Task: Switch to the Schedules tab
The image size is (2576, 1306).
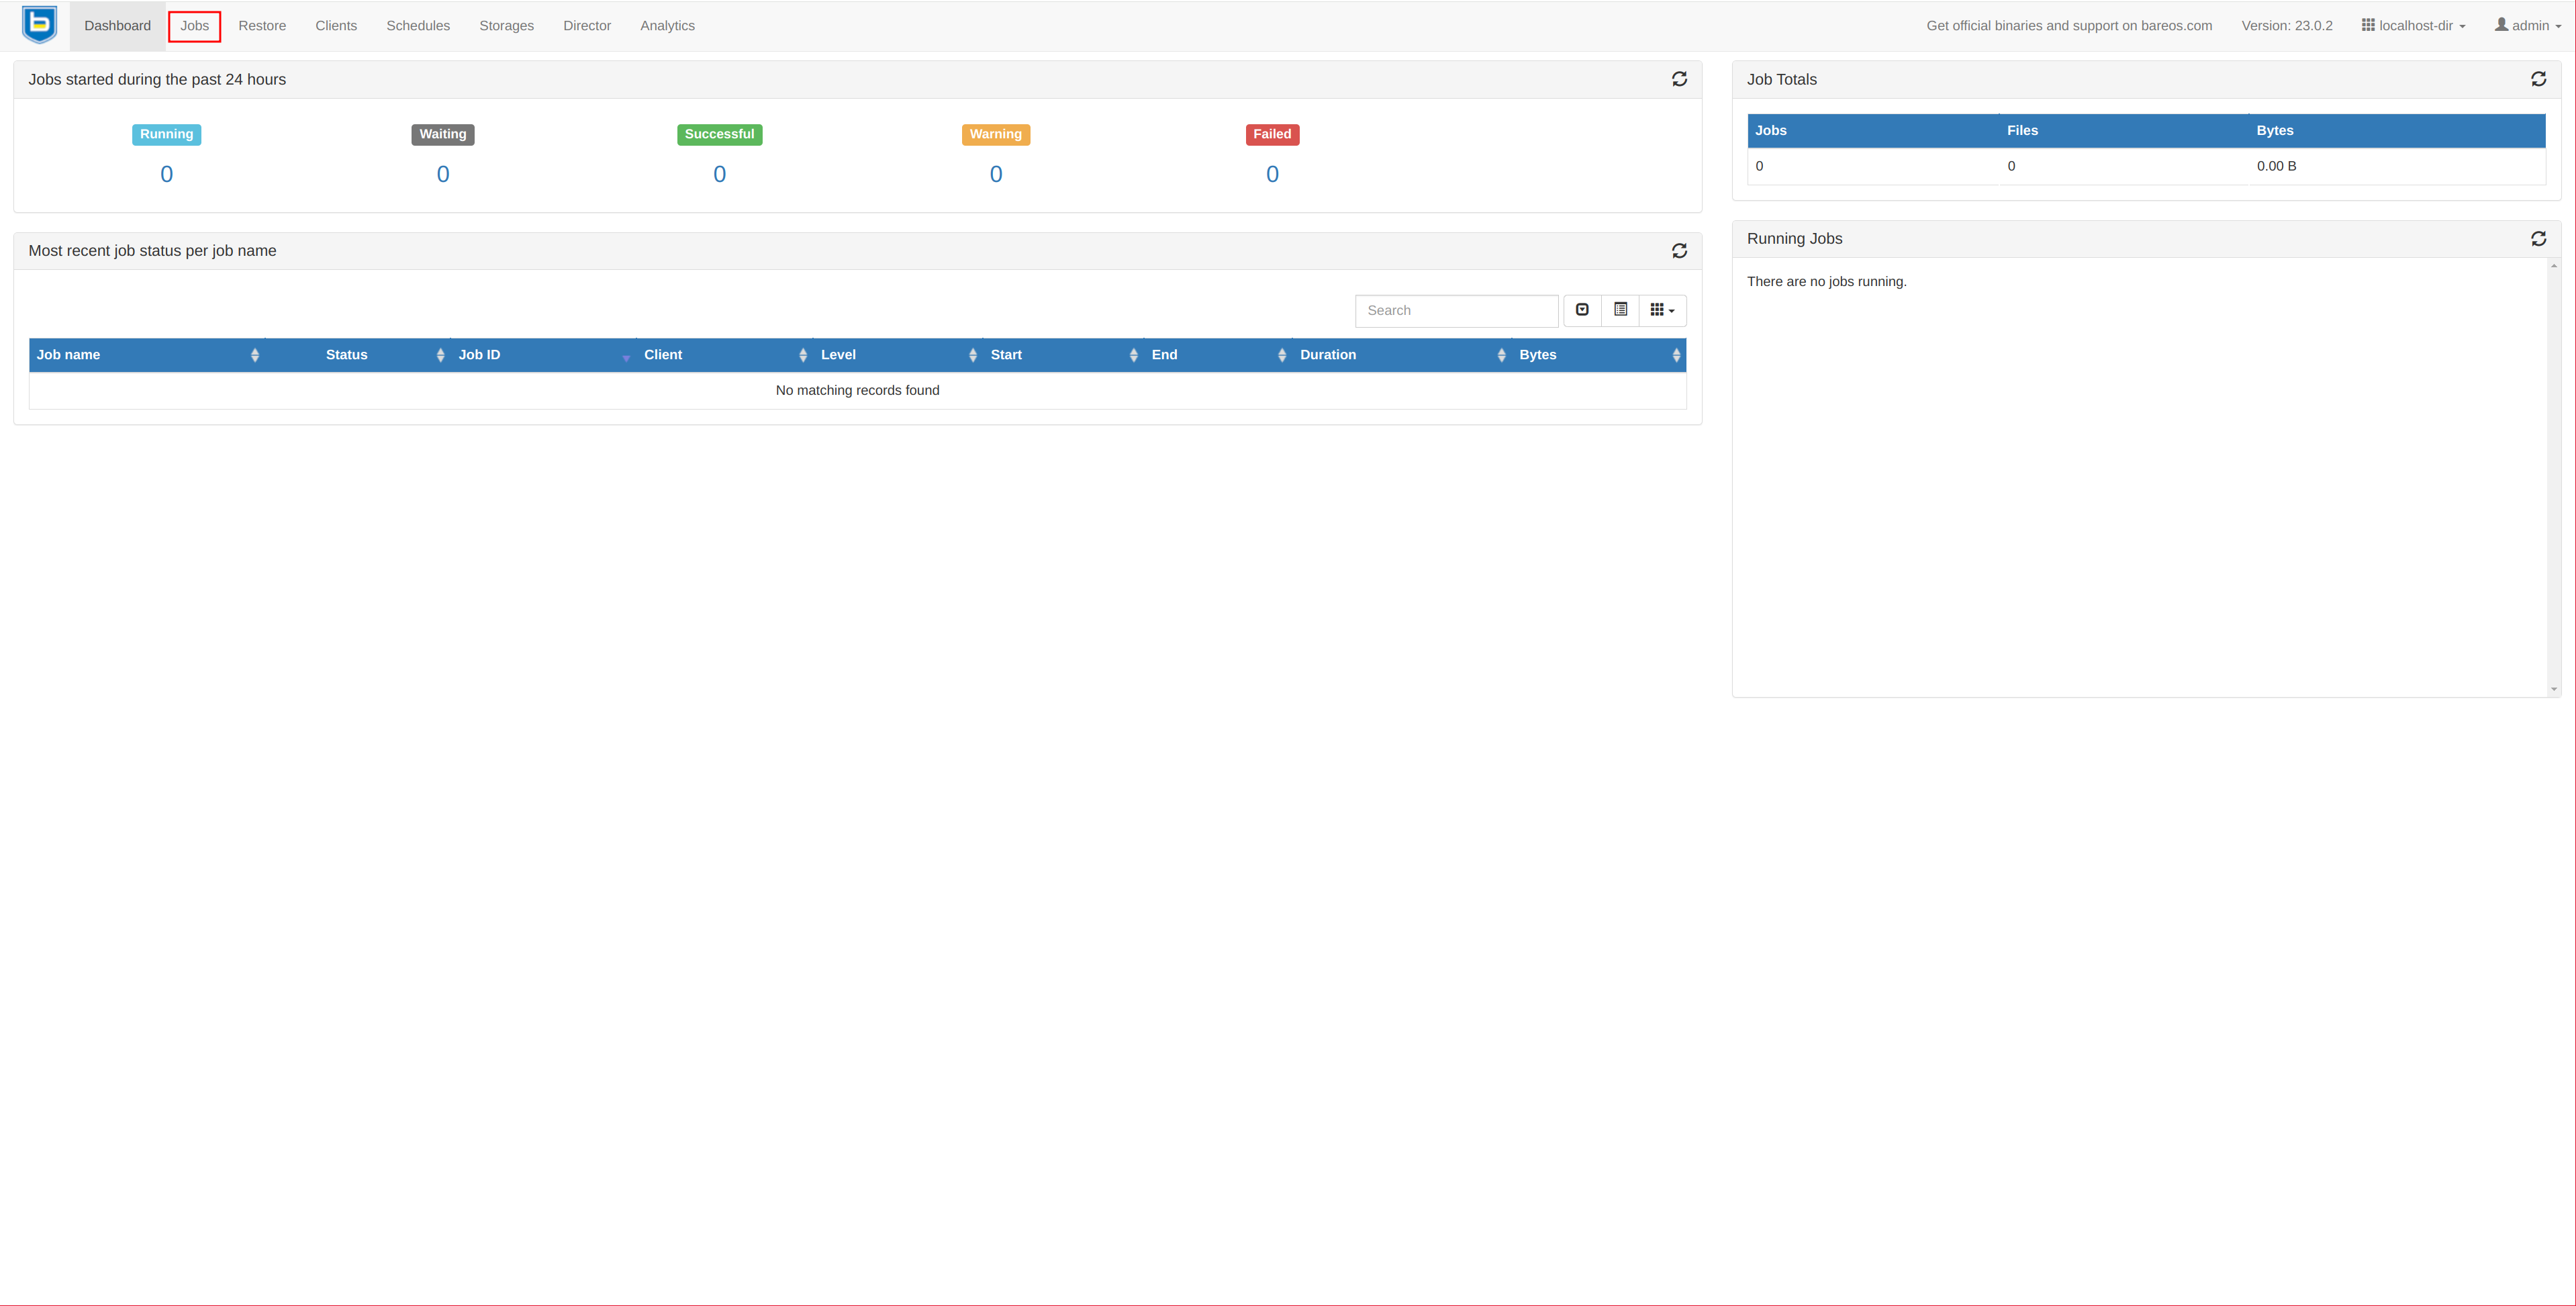Action: pyautogui.click(x=418, y=26)
